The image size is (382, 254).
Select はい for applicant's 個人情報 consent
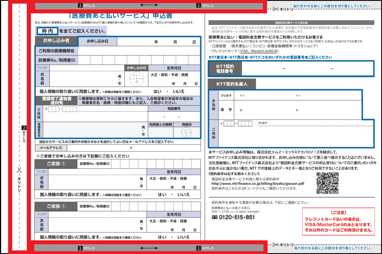click(157, 91)
